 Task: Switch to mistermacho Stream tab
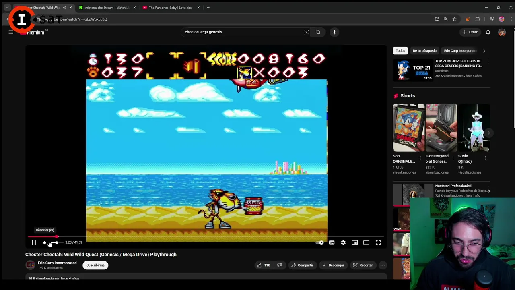[107, 8]
